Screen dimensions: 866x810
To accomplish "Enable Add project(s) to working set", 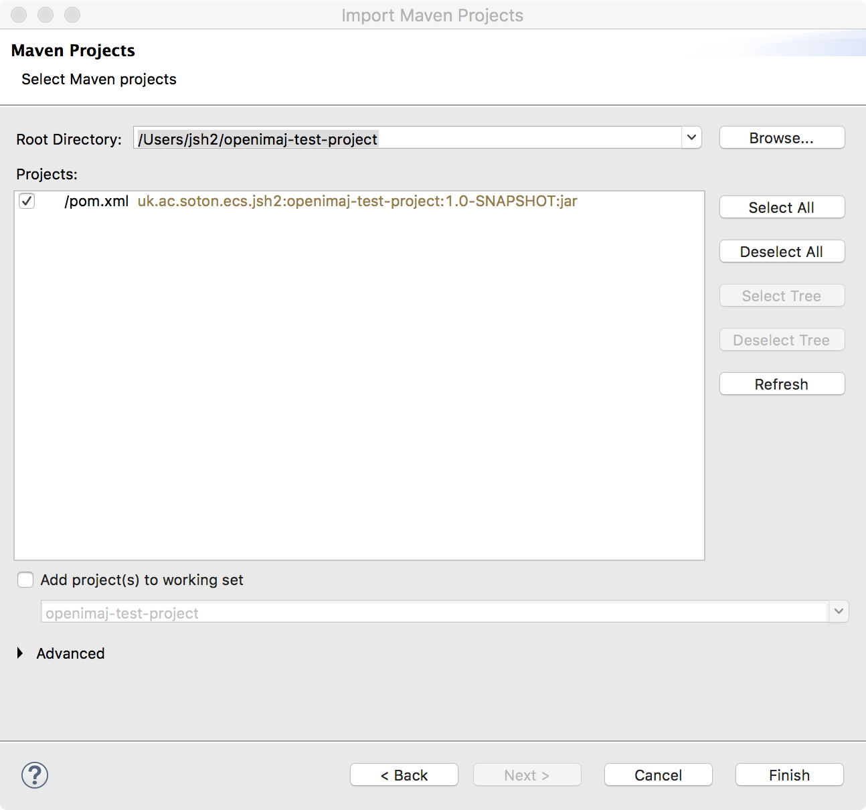I will (x=25, y=580).
